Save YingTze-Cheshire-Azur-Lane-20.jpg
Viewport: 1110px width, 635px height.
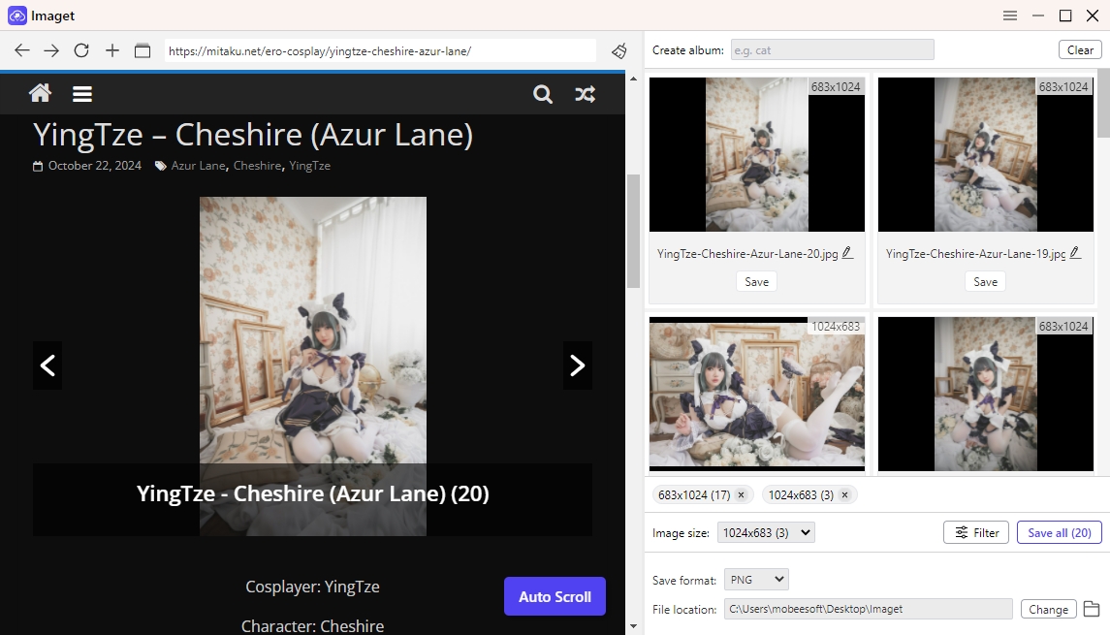click(x=757, y=282)
